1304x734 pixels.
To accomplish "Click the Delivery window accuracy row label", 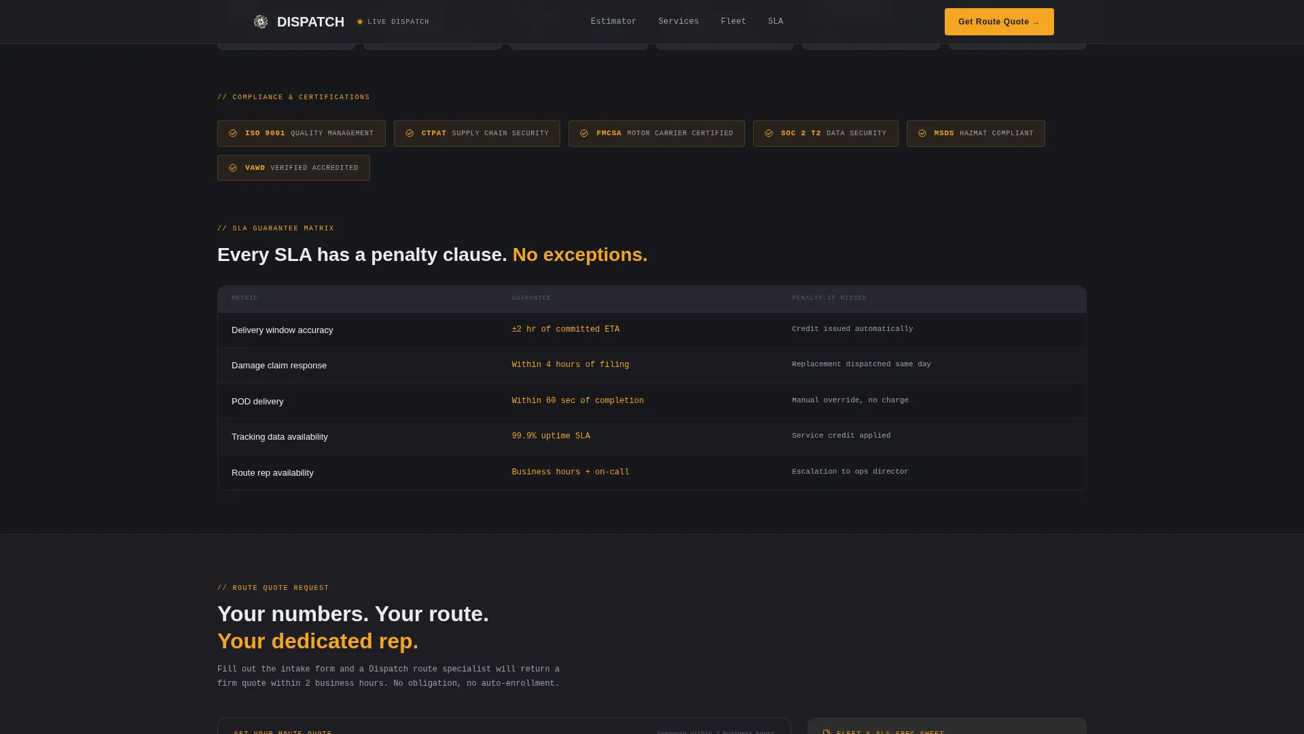I will [282, 330].
